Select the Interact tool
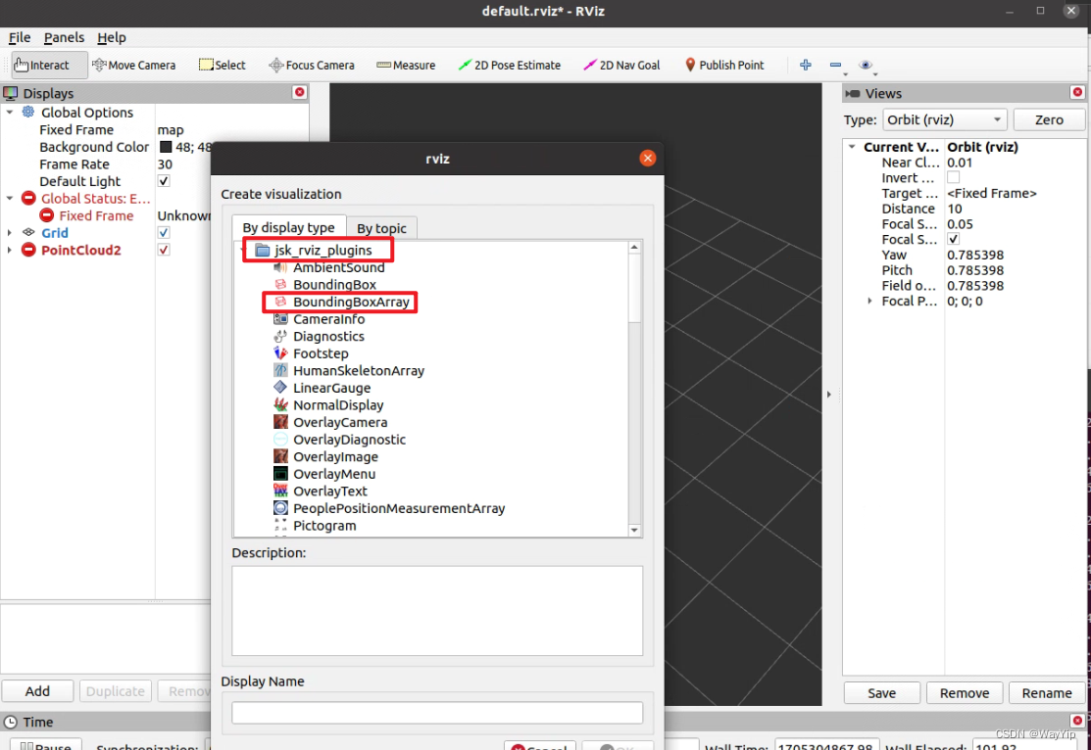Viewport: 1091px width, 750px height. click(x=42, y=64)
